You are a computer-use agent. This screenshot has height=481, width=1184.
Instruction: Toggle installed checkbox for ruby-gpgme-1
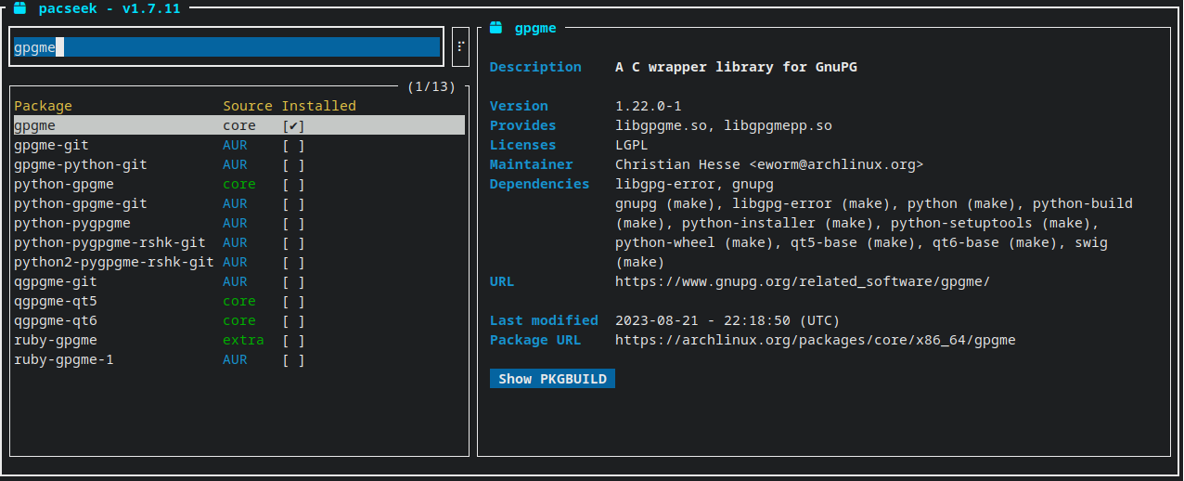[x=293, y=359]
